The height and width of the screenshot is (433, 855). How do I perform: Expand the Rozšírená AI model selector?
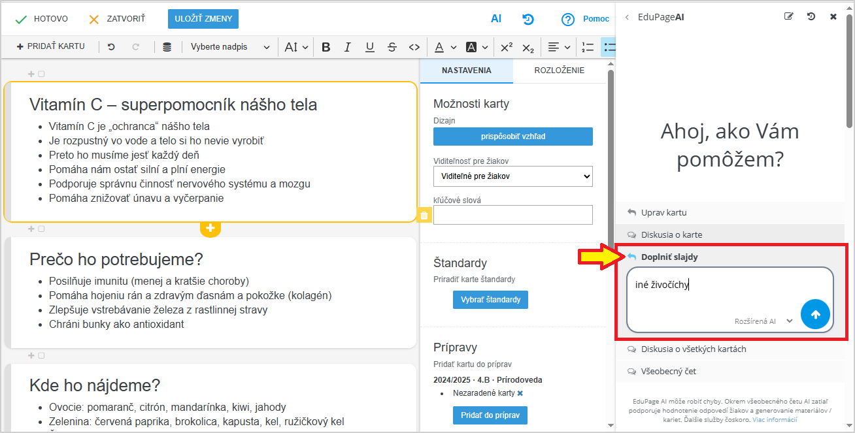coord(763,321)
